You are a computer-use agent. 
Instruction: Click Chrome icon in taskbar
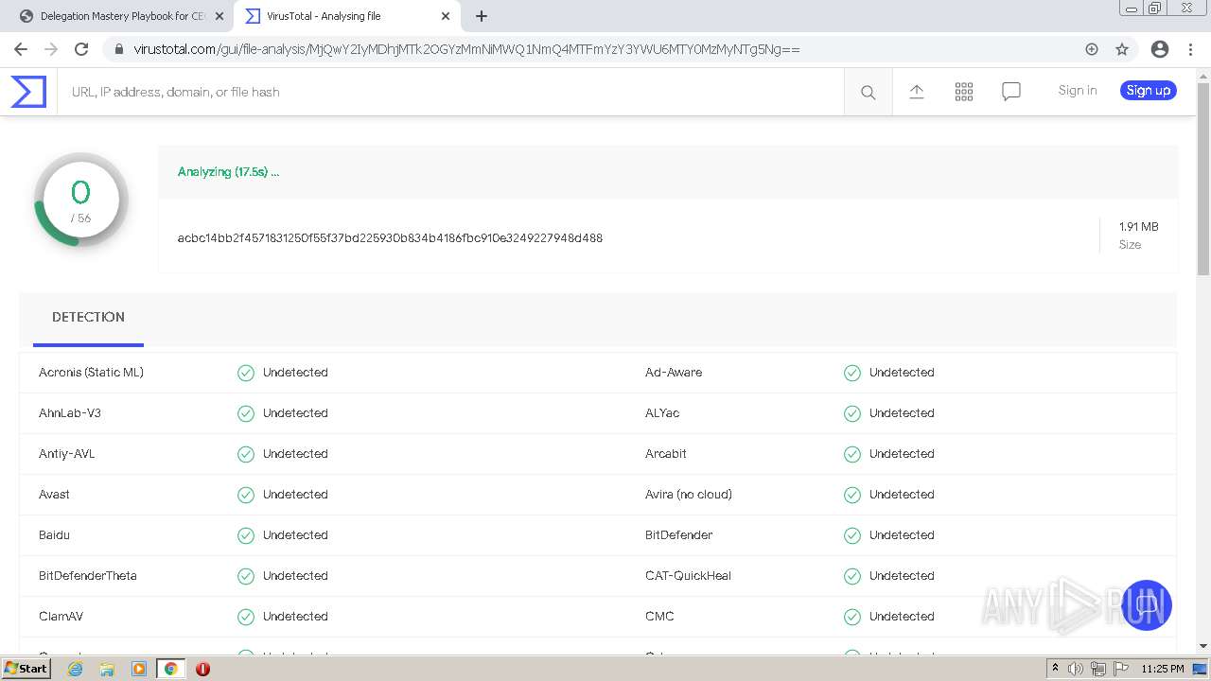[170, 669]
